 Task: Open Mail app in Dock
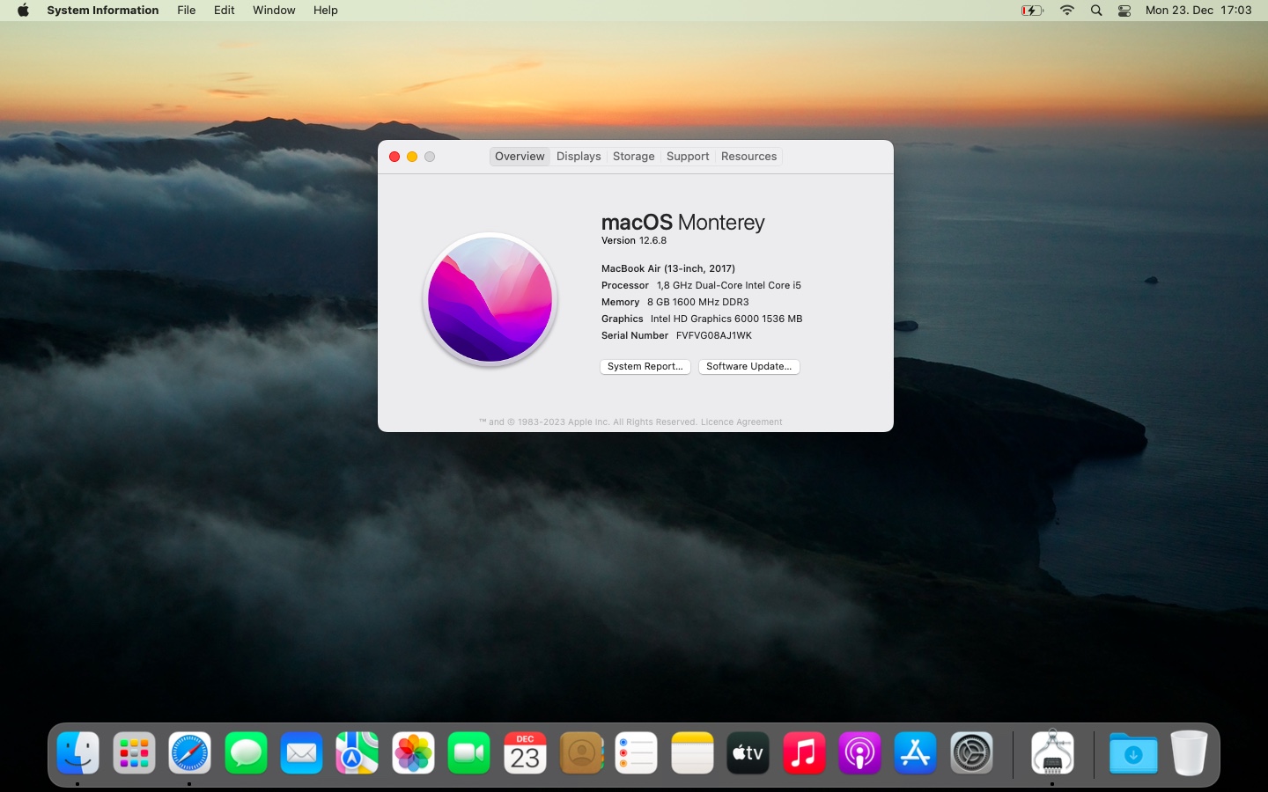[302, 753]
